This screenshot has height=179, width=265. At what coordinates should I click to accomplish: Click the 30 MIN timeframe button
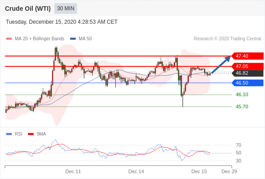tap(66, 9)
